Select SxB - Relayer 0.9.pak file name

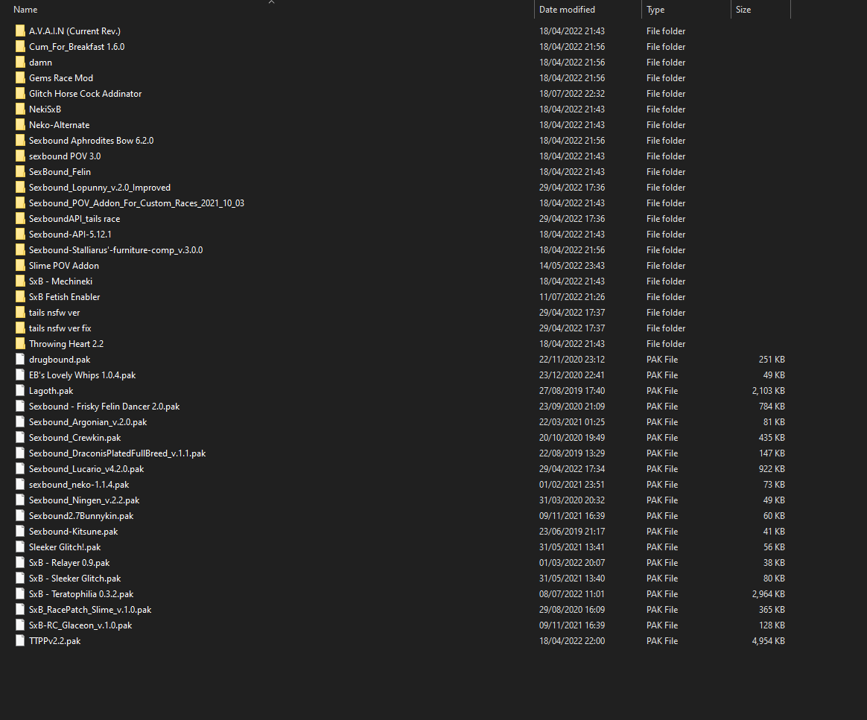pos(69,563)
